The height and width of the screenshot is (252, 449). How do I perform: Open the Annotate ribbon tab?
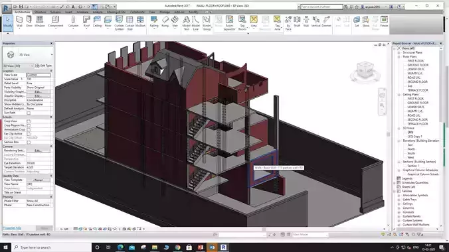coord(82,12)
